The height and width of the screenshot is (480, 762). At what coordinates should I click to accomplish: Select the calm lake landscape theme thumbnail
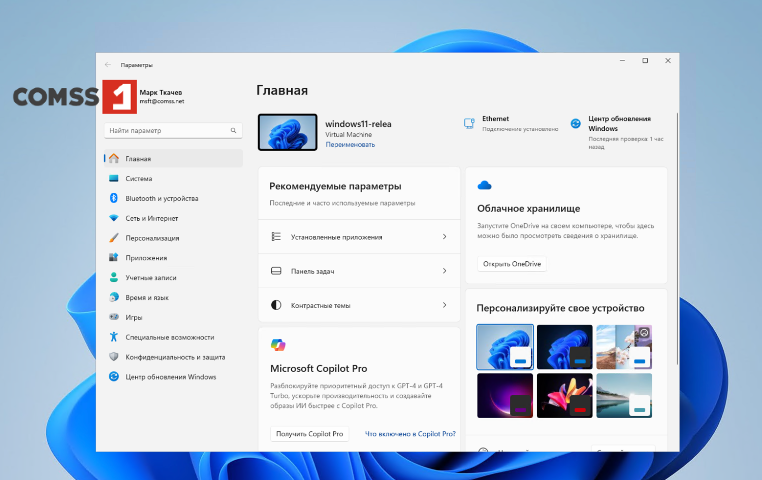pyautogui.click(x=624, y=395)
